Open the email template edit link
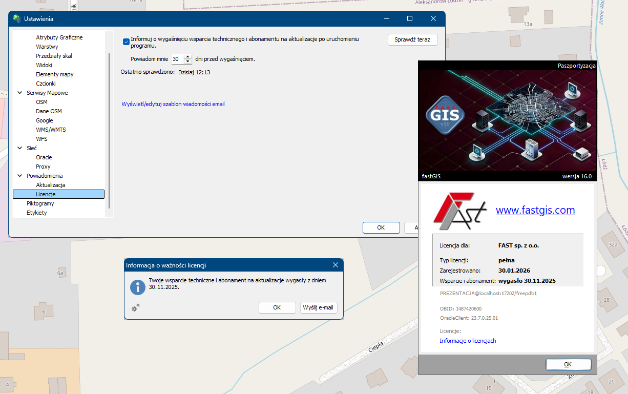 click(x=173, y=104)
